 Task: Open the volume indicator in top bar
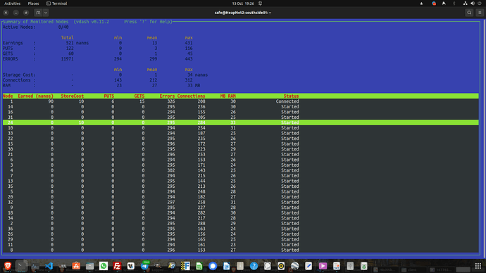pyautogui.click(x=473, y=4)
